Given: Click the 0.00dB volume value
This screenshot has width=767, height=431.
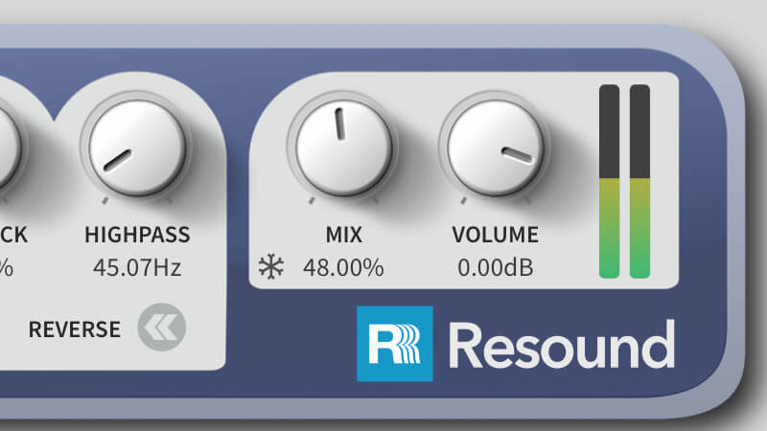Looking at the screenshot, I should click(x=496, y=268).
